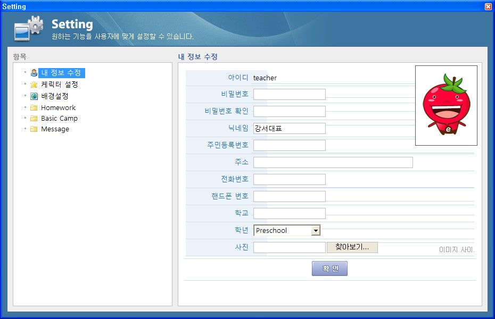Click the tomato character profile picture
The height and width of the screenshot is (319, 495).
(x=446, y=105)
